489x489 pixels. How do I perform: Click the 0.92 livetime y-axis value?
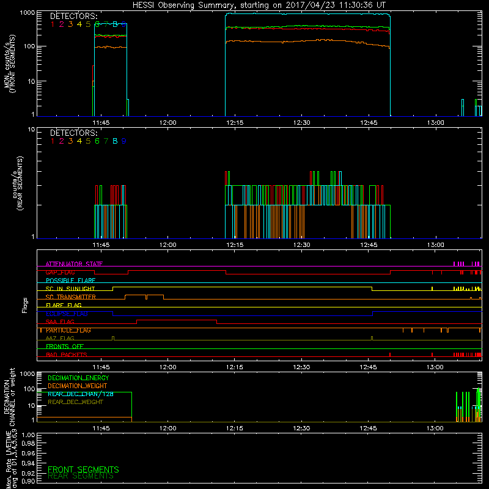[x=28, y=472]
